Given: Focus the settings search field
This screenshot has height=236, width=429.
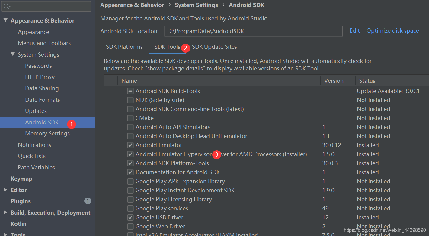Looking at the screenshot, I should [46, 6].
